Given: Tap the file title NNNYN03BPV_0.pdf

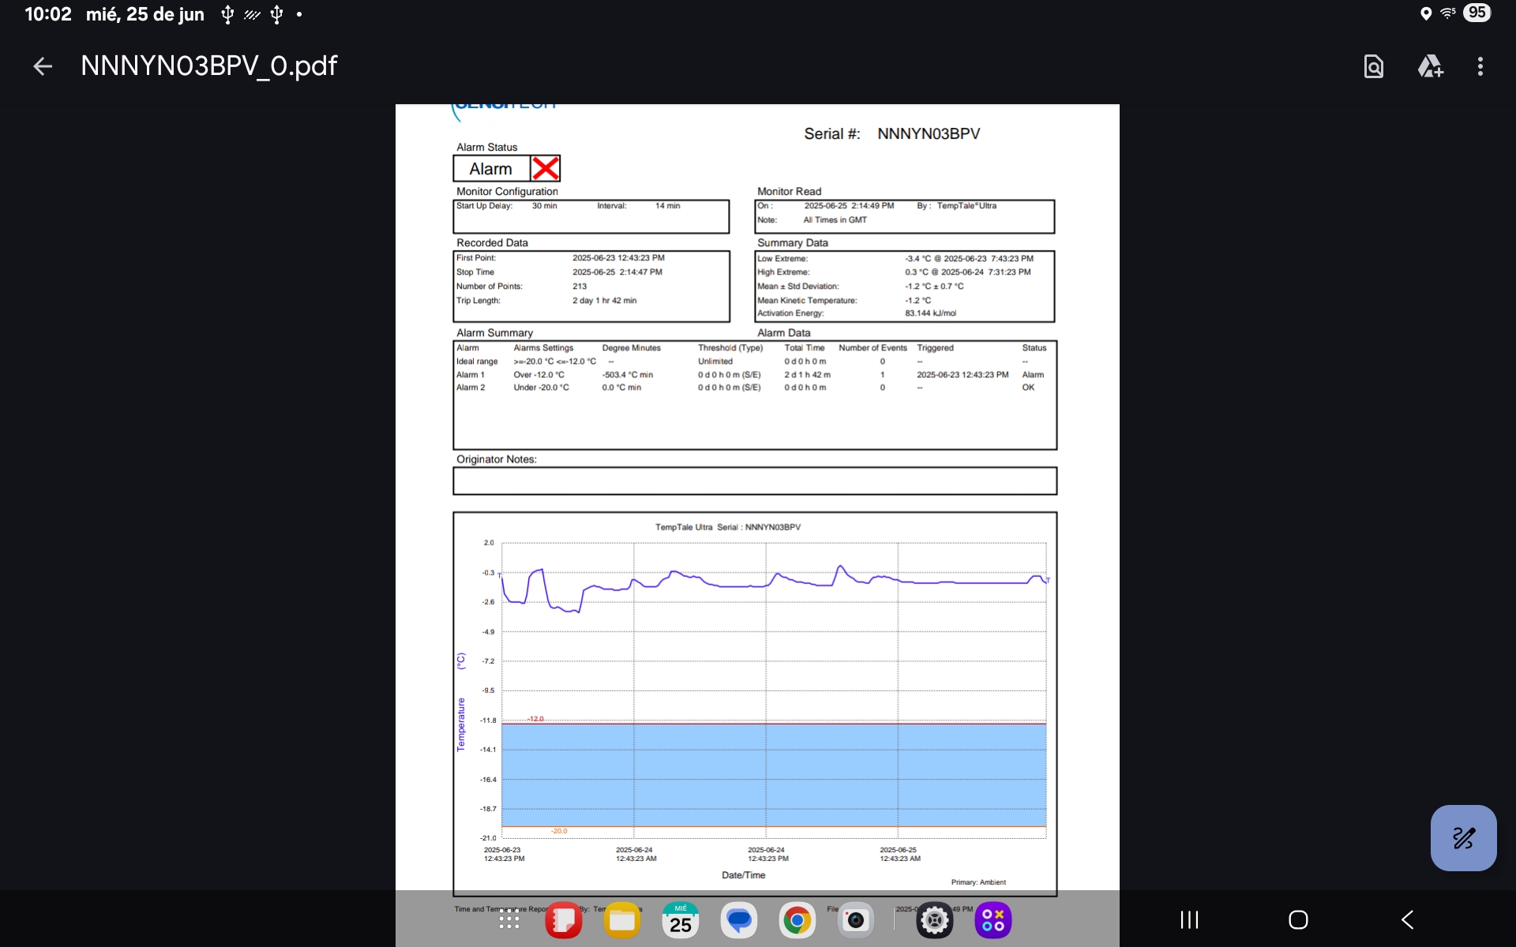Looking at the screenshot, I should coord(209,66).
